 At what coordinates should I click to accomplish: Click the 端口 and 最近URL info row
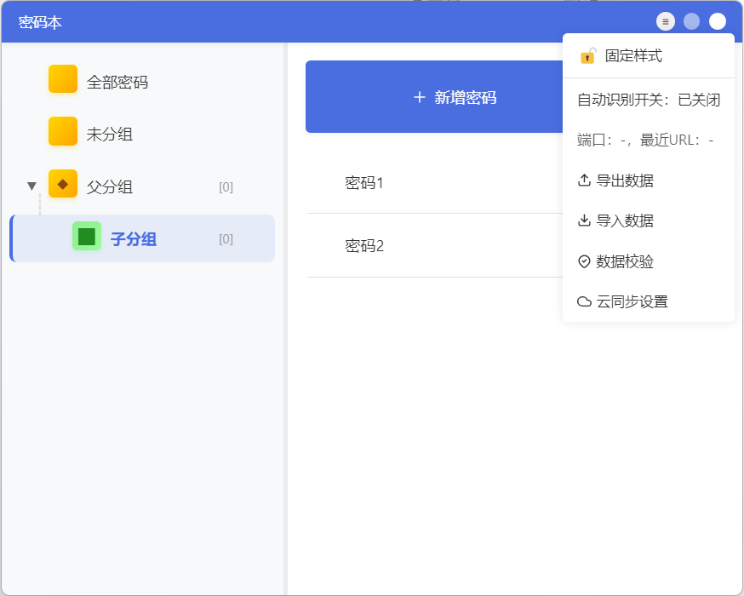645,140
